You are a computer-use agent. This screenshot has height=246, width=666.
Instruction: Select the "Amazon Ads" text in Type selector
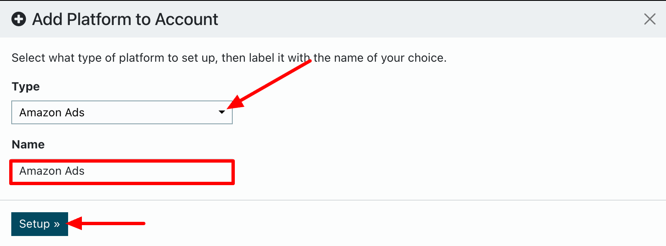(52, 113)
